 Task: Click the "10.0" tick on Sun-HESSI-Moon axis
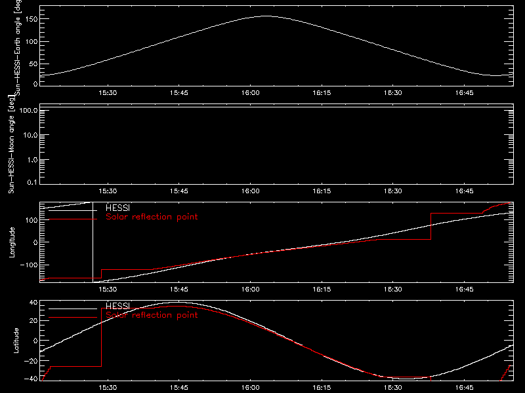[30, 135]
